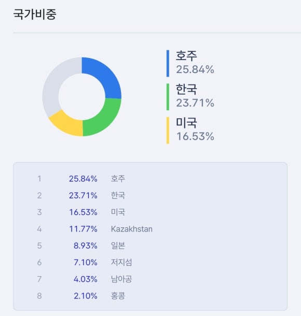Select the 저지섬 list row
The height and width of the screenshot is (316, 301).
pyautogui.click(x=150, y=263)
